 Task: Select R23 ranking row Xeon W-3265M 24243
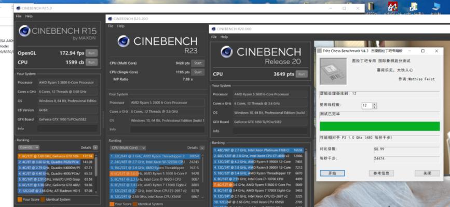155,162
